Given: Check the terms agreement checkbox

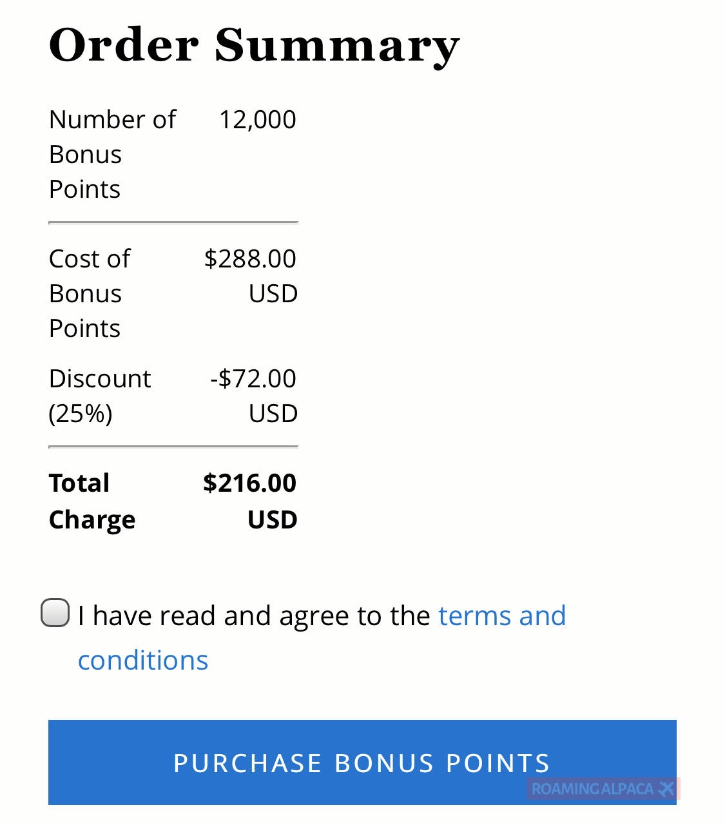Looking at the screenshot, I should 55,612.
